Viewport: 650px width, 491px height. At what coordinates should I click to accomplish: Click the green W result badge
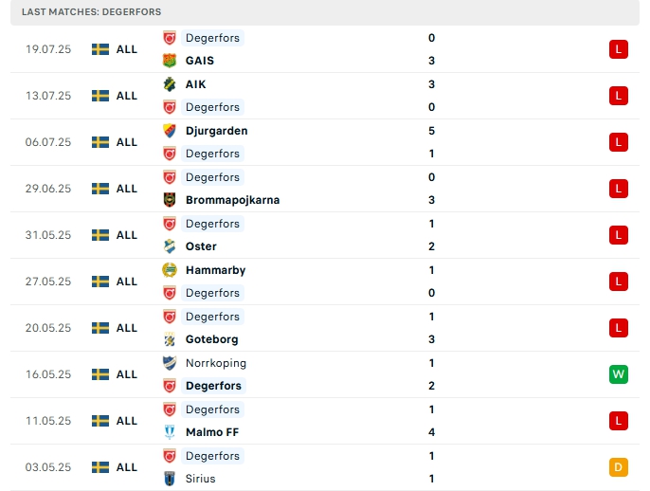[619, 374]
